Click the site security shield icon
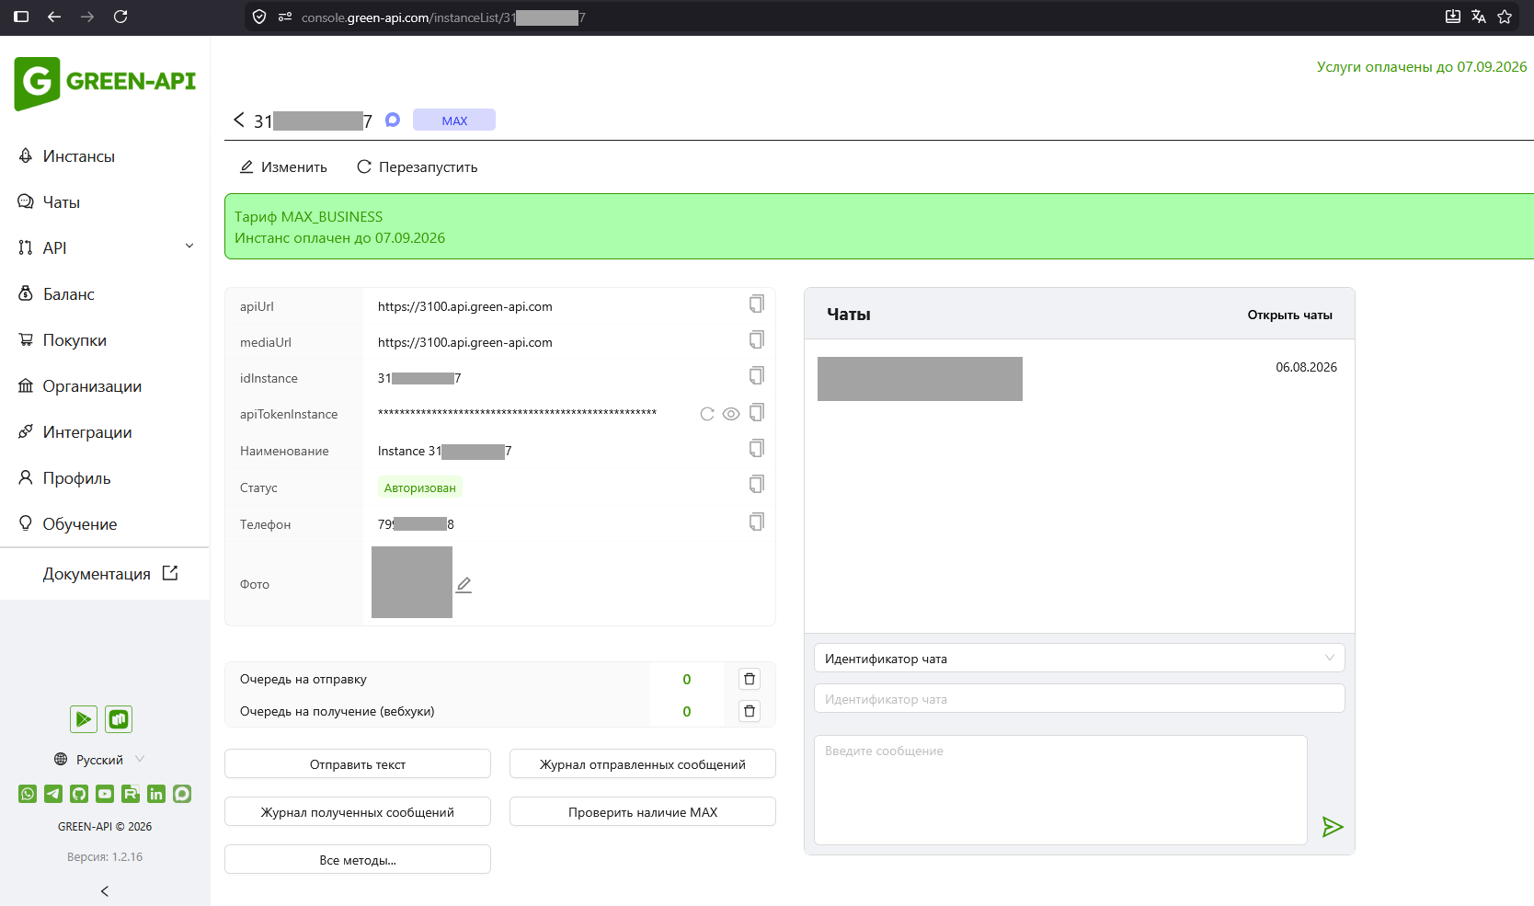The height and width of the screenshot is (906, 1534). coord(259,17)
